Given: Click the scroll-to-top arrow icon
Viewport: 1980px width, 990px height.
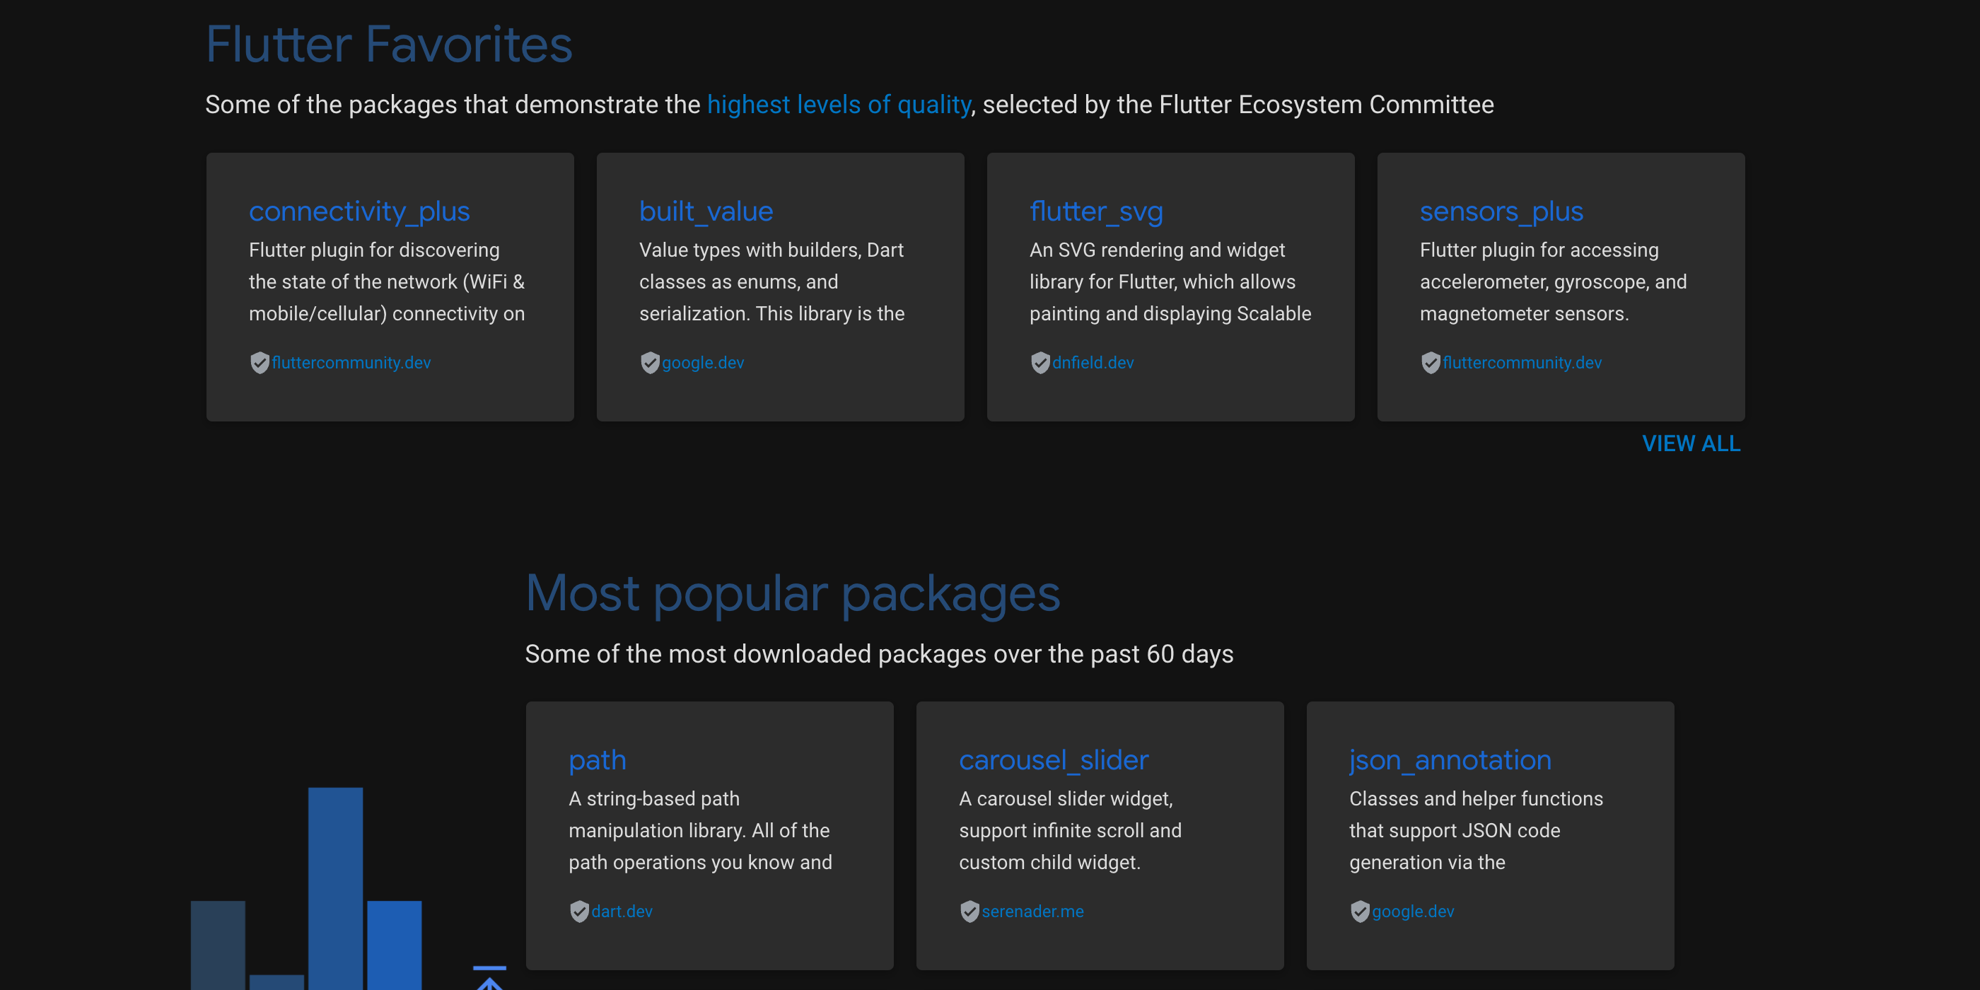Looking at the screenshot, I should (489, 978).
